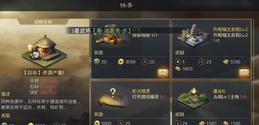The height and width of the screenshot is (125, 259).
Task: Tap the hammer reward icon
Action: [x=178, y=62]
